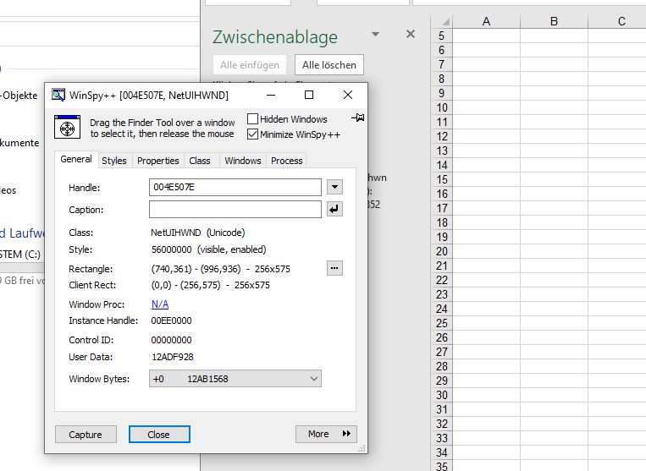The image size is (646, 471).
Task: Switch to the Styles tab
Action: point(114,161)
